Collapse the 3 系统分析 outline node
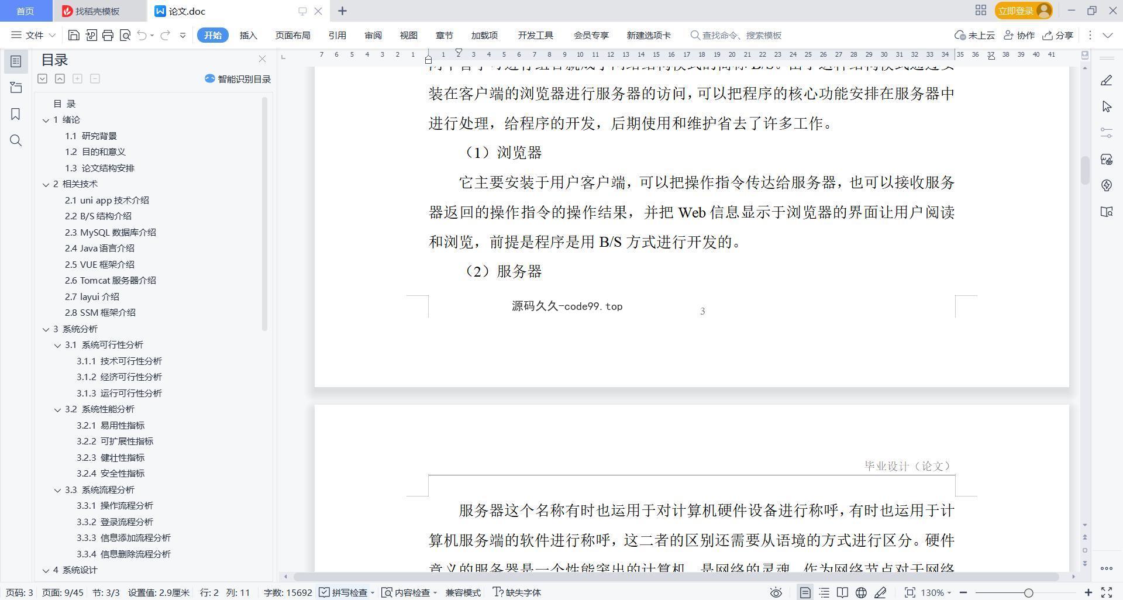Screen dimensions: 1123x600 click(46, 329)
